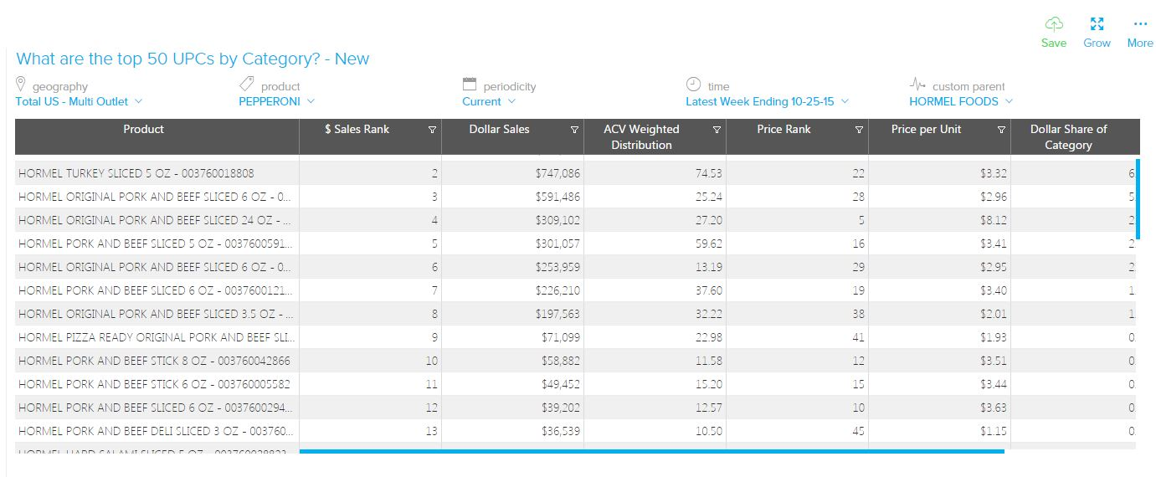Viewport: 1156px width, 477px height.
Task: Click the Product column header
Action: pos(143,130)
